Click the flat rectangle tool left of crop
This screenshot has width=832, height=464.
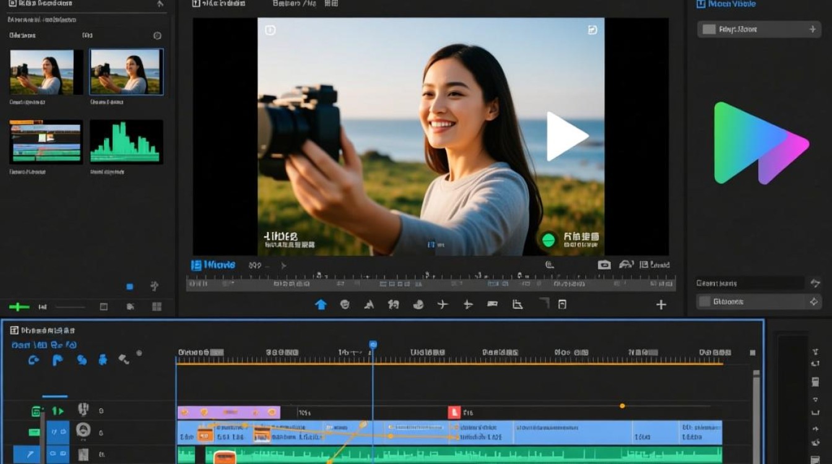tap(493, 304)
